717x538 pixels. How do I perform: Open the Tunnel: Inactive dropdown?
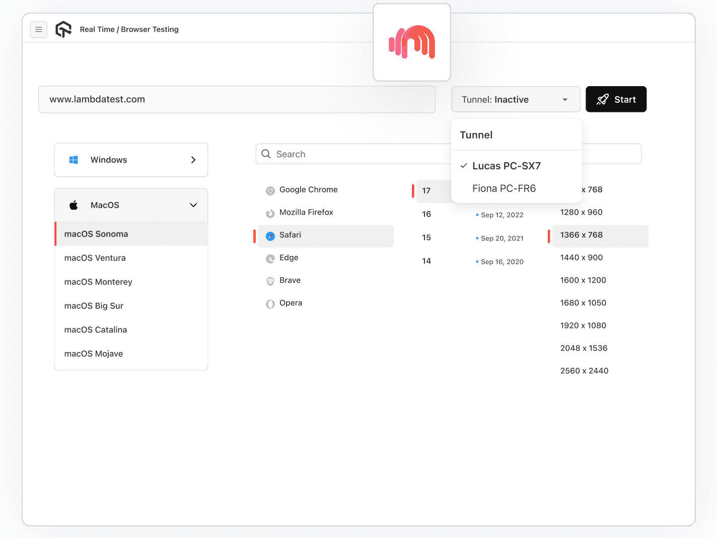click(x=515, y=99)
